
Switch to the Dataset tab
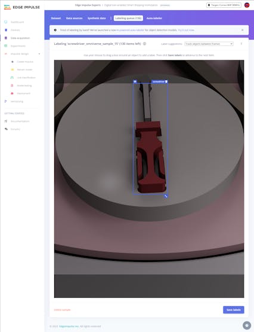(56, 18)
